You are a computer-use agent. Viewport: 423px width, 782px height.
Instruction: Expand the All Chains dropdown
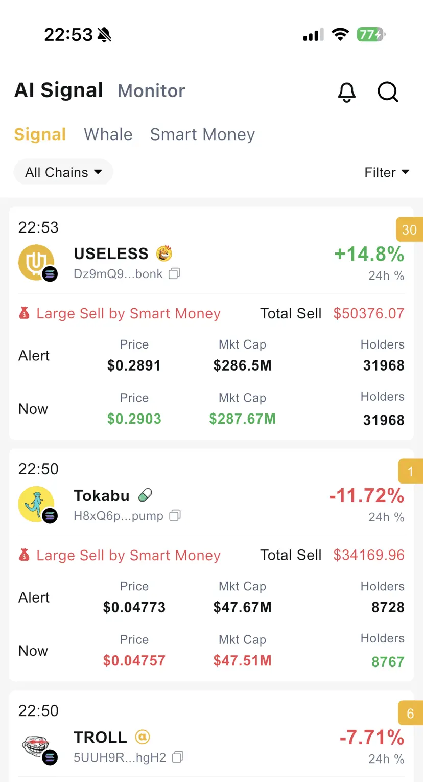pos(63,172)
